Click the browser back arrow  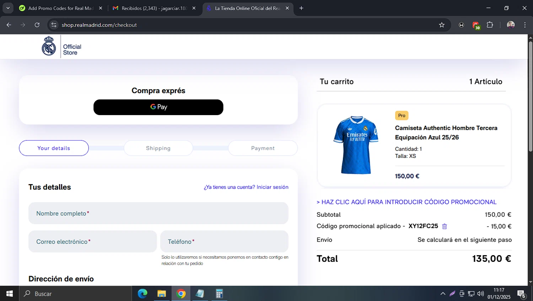pyautogui.click(x=9, y=25)
